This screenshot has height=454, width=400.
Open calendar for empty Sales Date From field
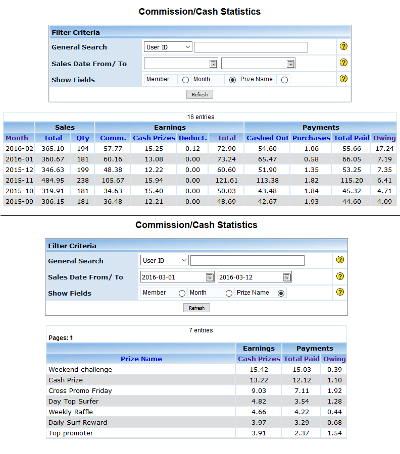213,64
